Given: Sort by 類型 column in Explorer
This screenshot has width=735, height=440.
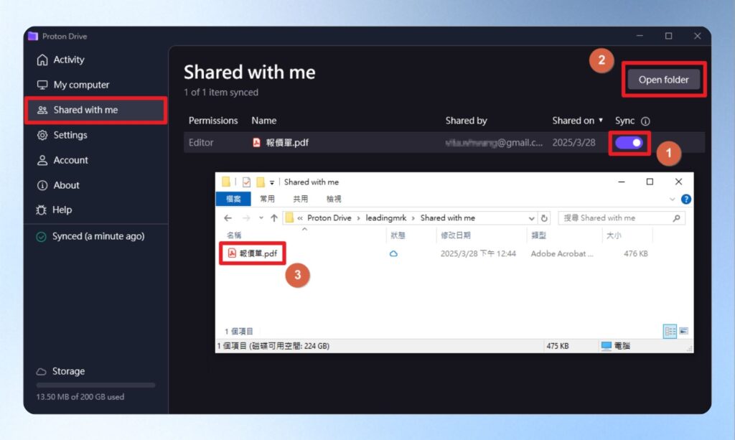Looking at the screenshot, I should 538,235.
